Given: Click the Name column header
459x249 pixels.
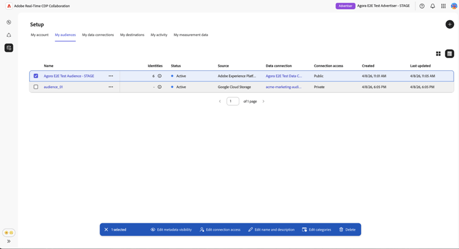Looking at the screenshot, I should point(48,66).
